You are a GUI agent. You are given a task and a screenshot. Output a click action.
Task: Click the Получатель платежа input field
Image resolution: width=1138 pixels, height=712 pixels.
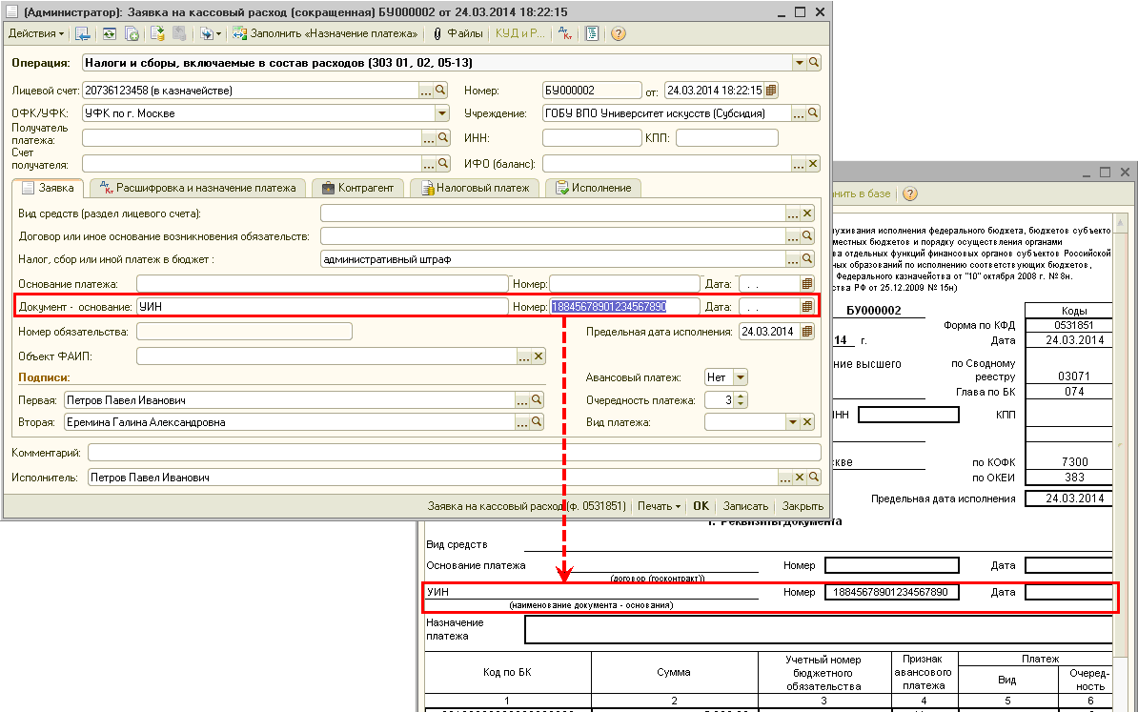click(x=252, y=138)
